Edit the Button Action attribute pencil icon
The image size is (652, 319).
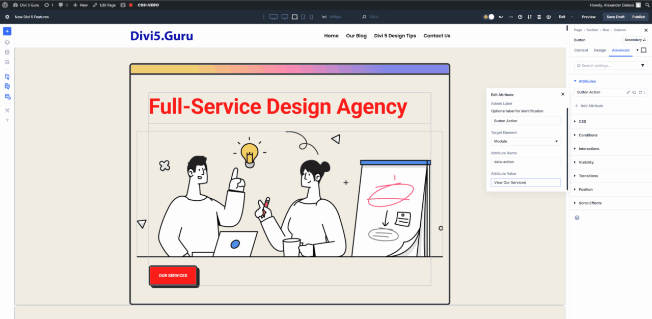click(628, 92)
